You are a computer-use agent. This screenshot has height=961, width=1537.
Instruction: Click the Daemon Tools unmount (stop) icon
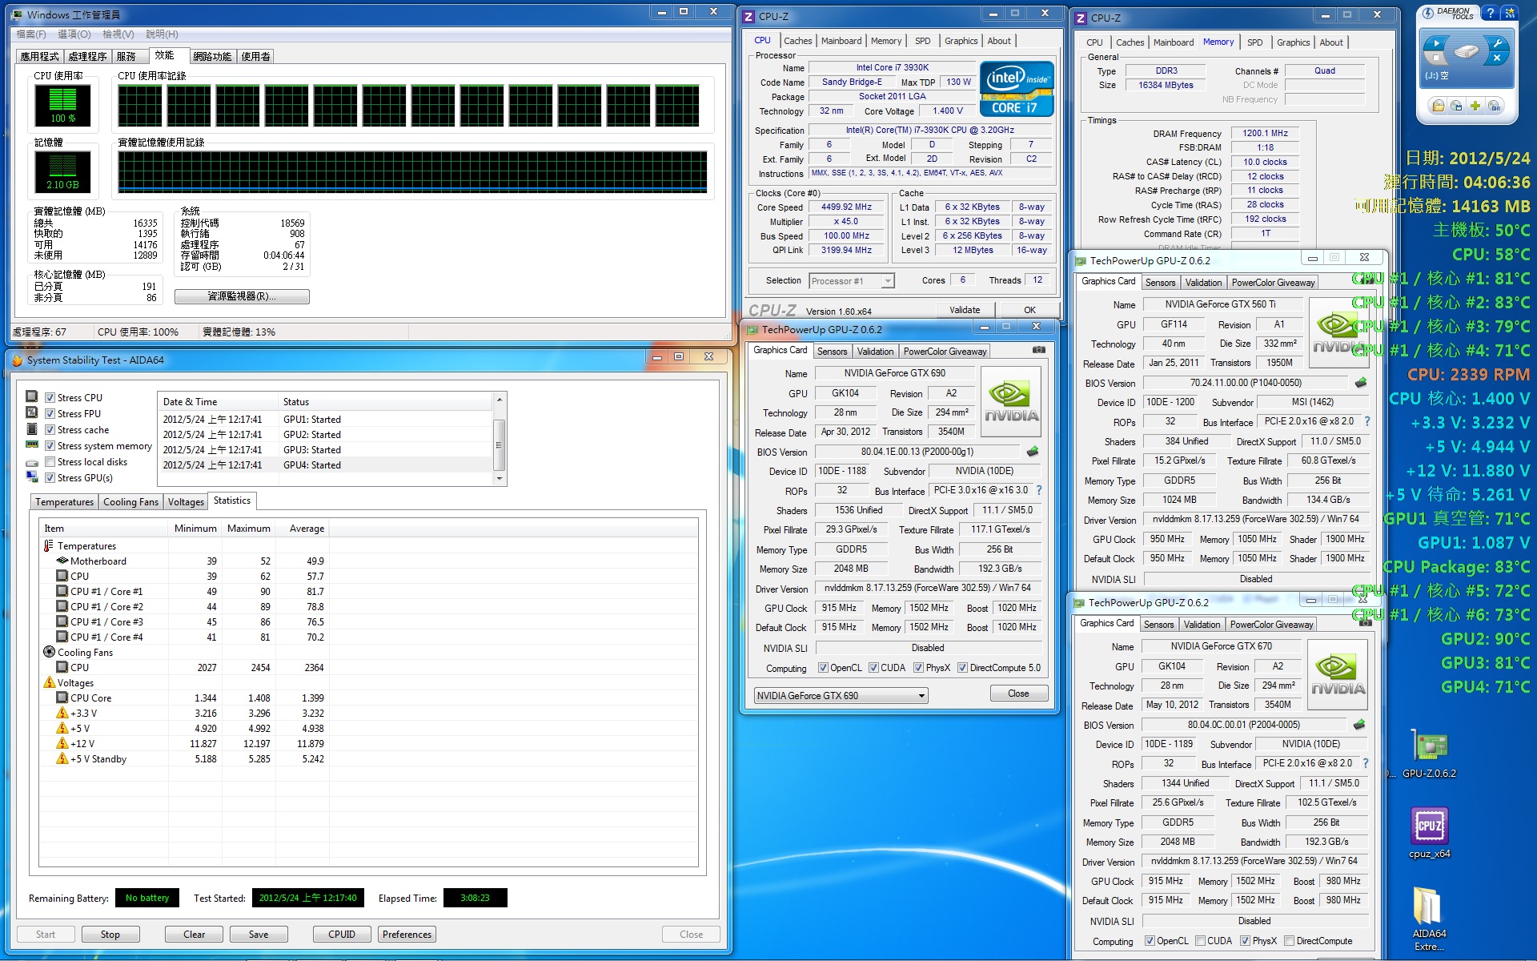1436,58
